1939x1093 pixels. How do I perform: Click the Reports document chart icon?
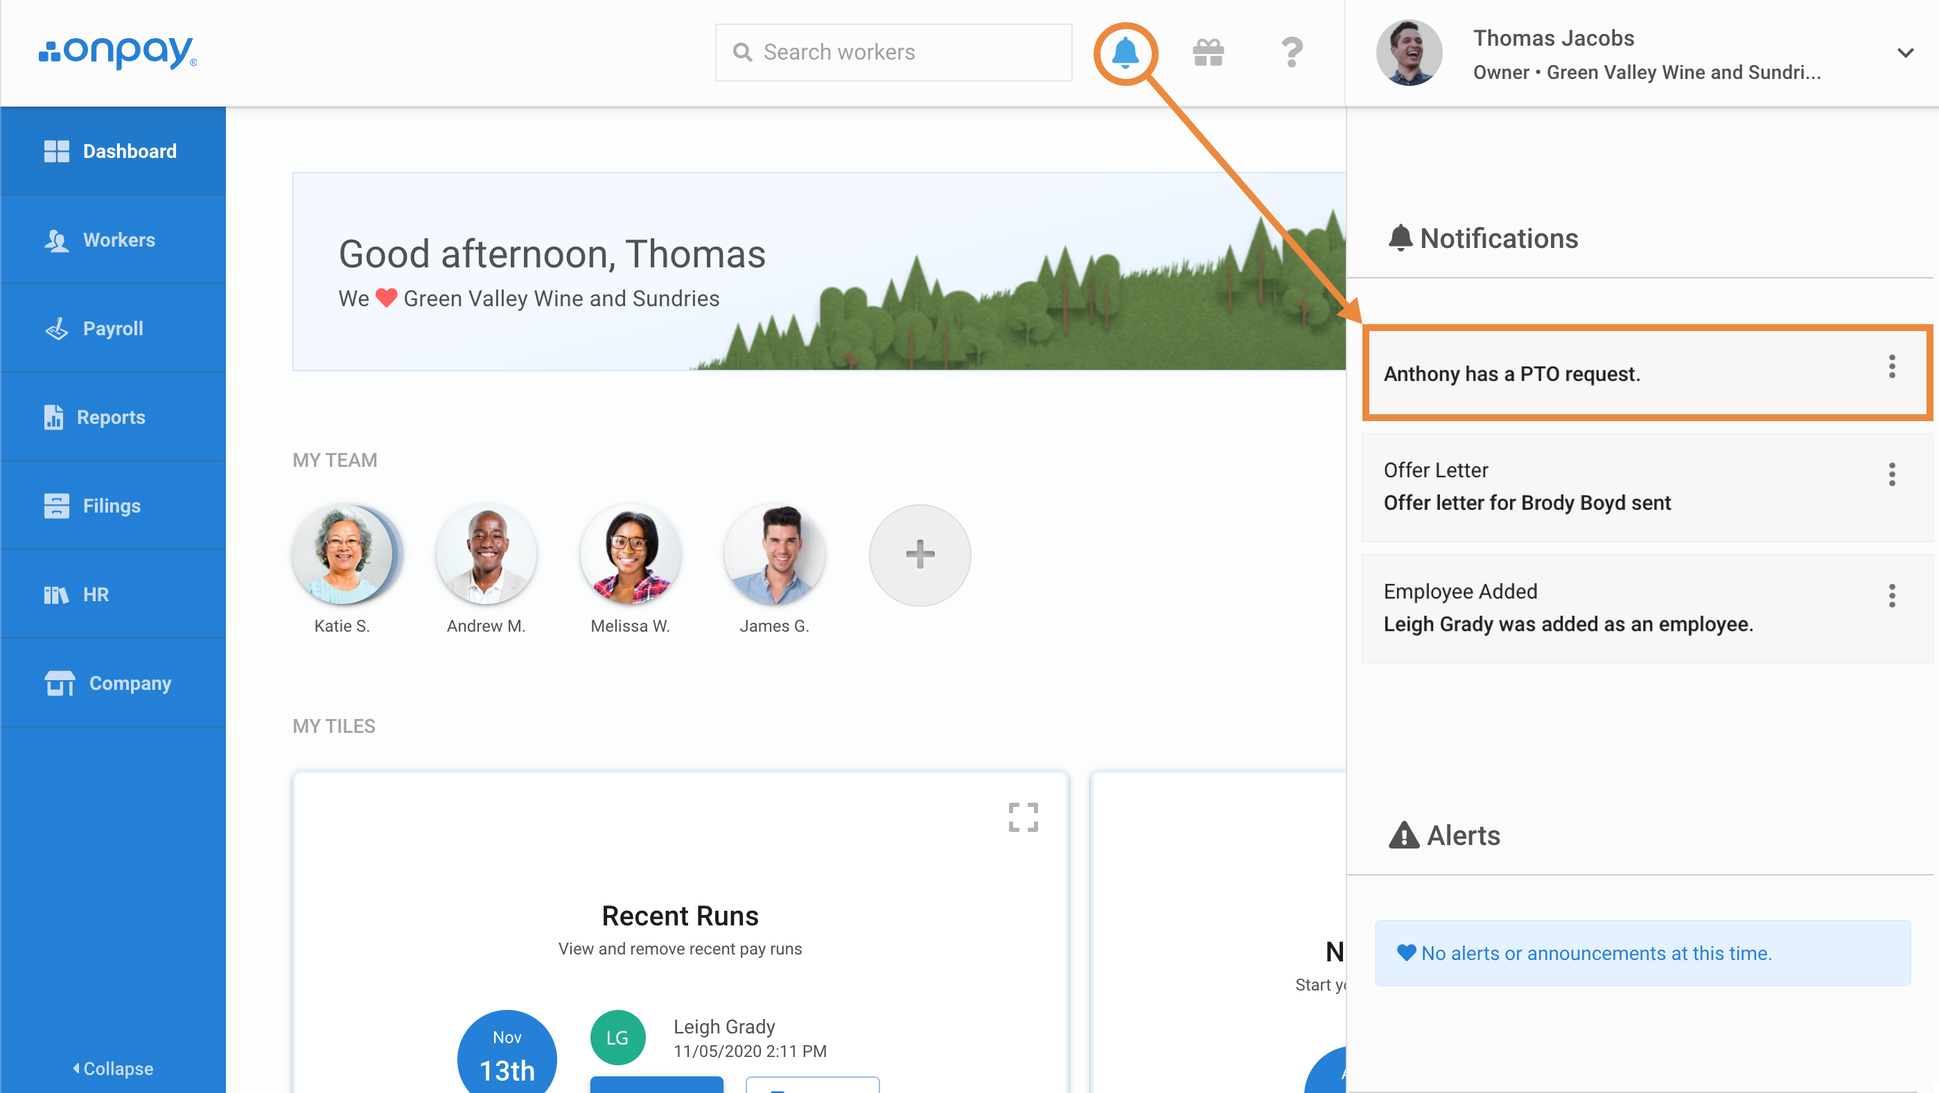point(53,418)
